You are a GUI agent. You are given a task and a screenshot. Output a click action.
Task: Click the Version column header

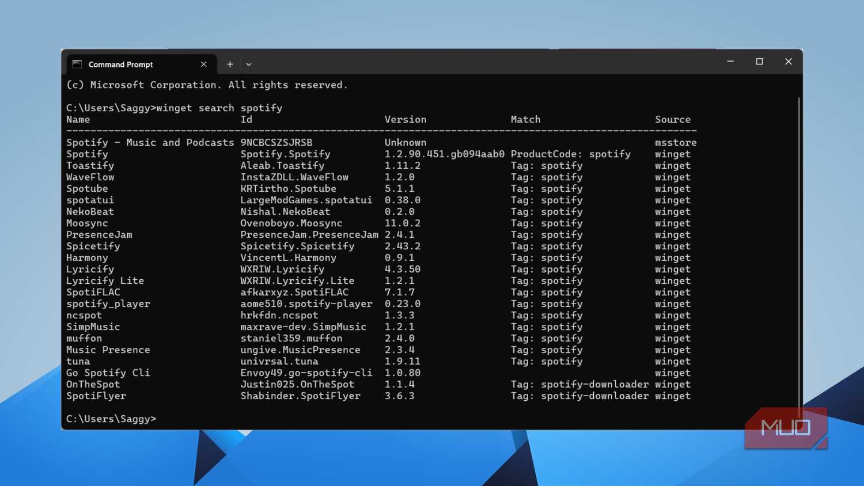[x=406, y=119]
